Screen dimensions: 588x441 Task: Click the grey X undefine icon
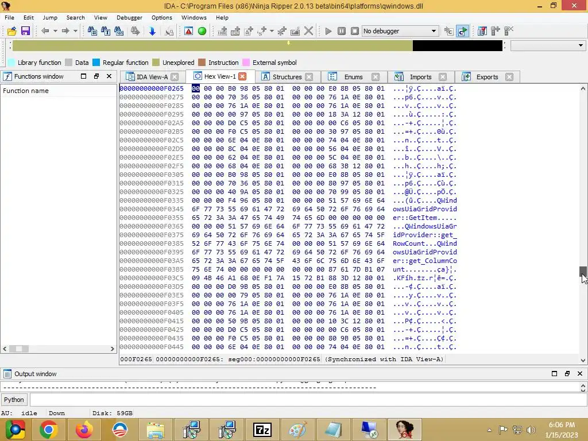coord(308,31)
